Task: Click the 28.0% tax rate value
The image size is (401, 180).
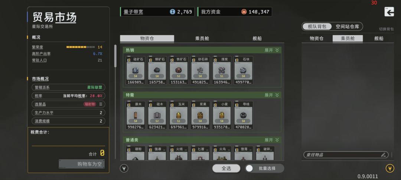Action: tap(96, 96)
